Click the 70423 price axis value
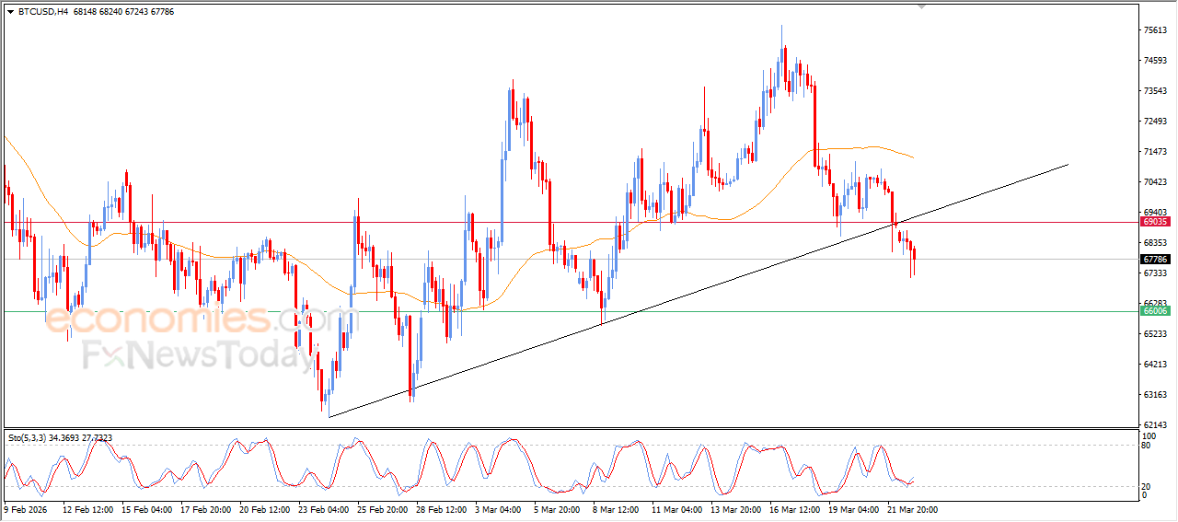1178x522 pixels. 1155,182
